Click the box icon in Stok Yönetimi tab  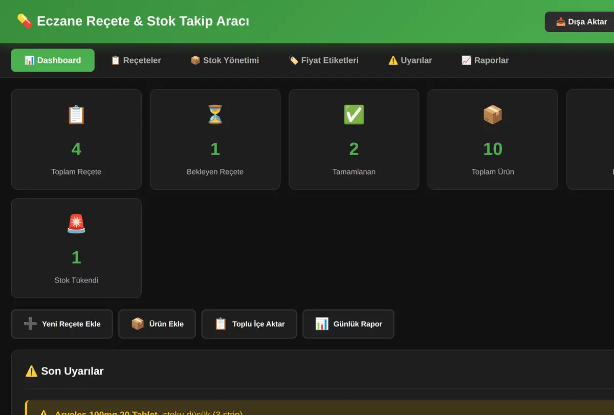(195, 60)
